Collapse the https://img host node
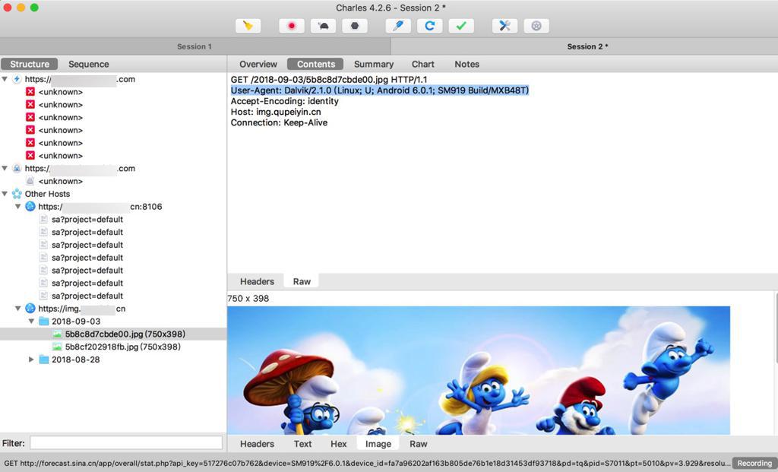 (18, 309)
